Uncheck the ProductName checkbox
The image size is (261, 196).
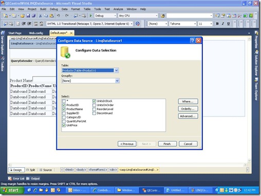(64, 109)
